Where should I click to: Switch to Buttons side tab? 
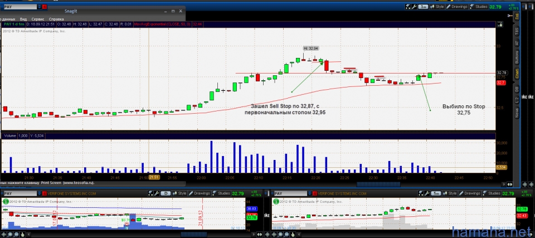click(517, 57)
